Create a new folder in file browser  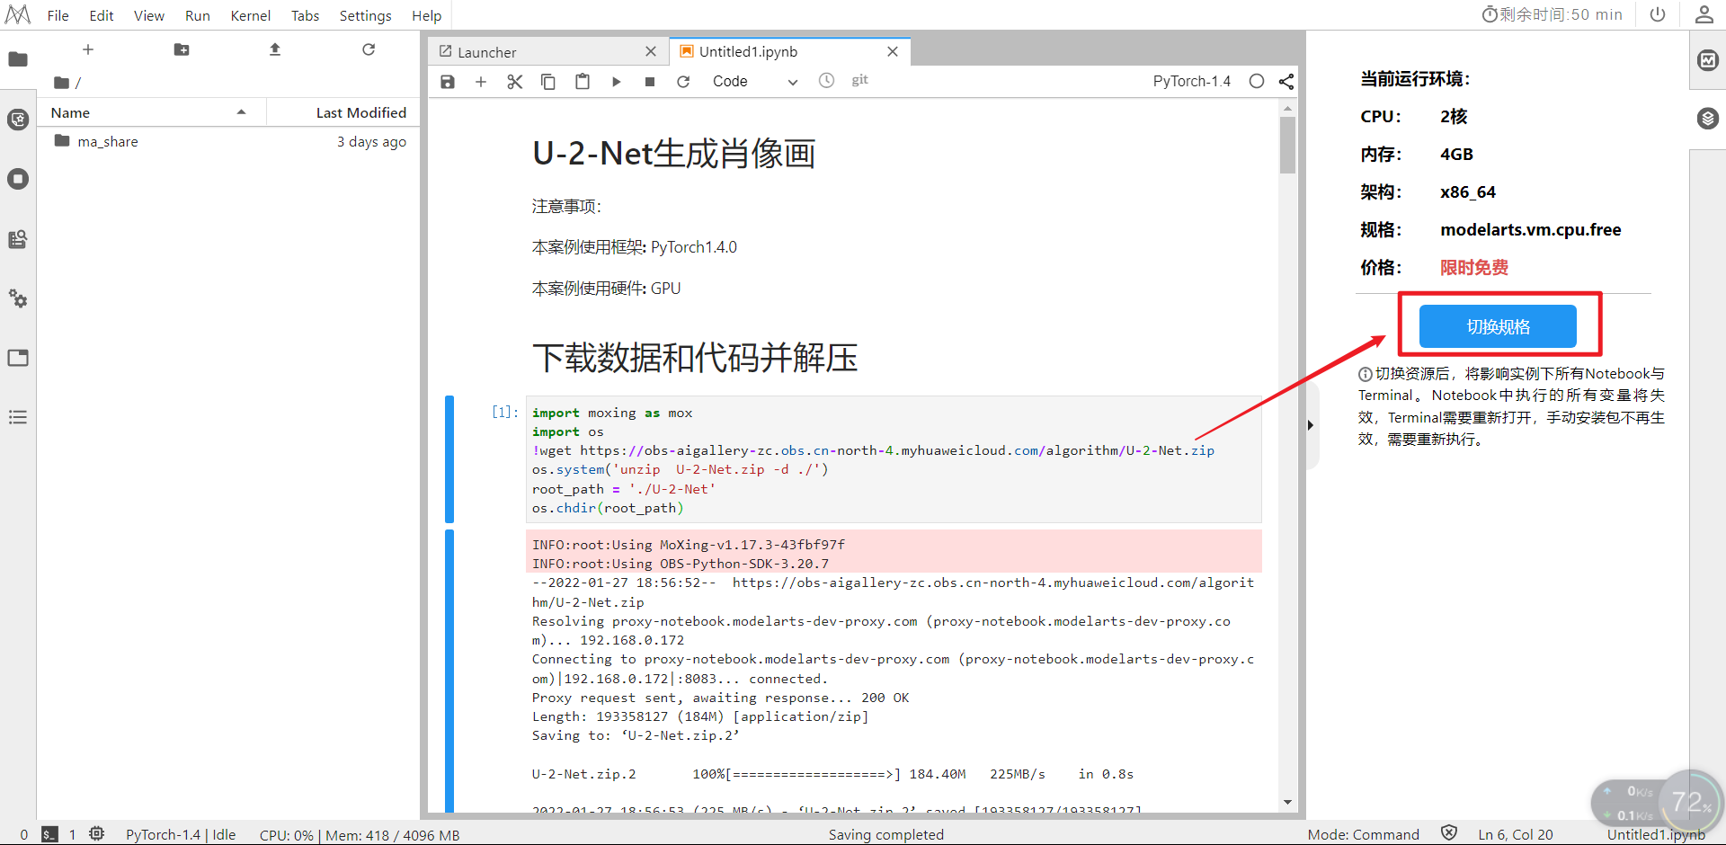(182, 49)
